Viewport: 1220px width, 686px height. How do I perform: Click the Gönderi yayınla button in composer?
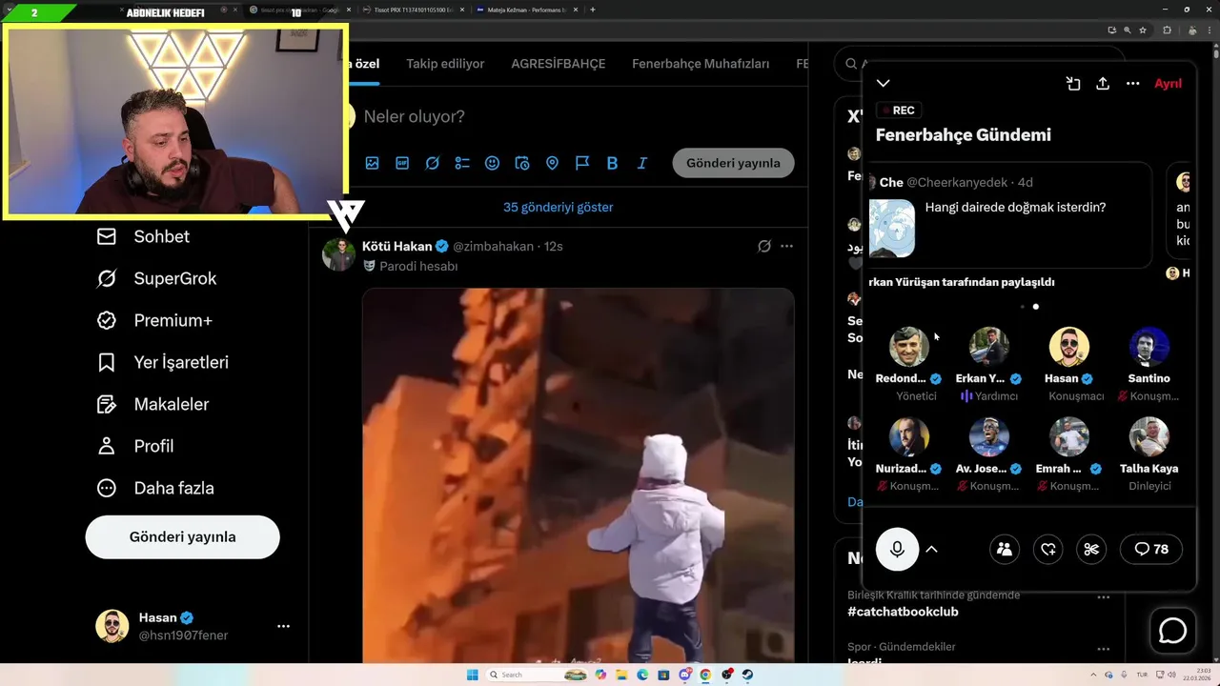733,163
